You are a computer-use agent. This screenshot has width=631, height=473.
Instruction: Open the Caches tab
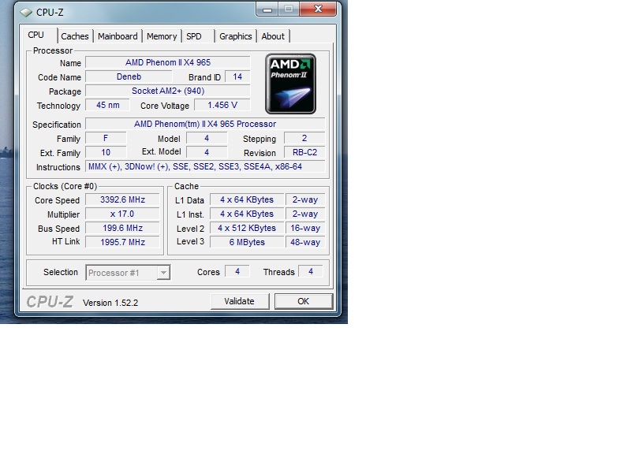point(75,36)
